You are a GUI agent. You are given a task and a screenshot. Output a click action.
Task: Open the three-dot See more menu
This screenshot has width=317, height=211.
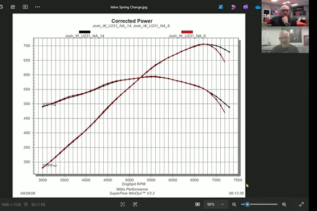point(38,7)
